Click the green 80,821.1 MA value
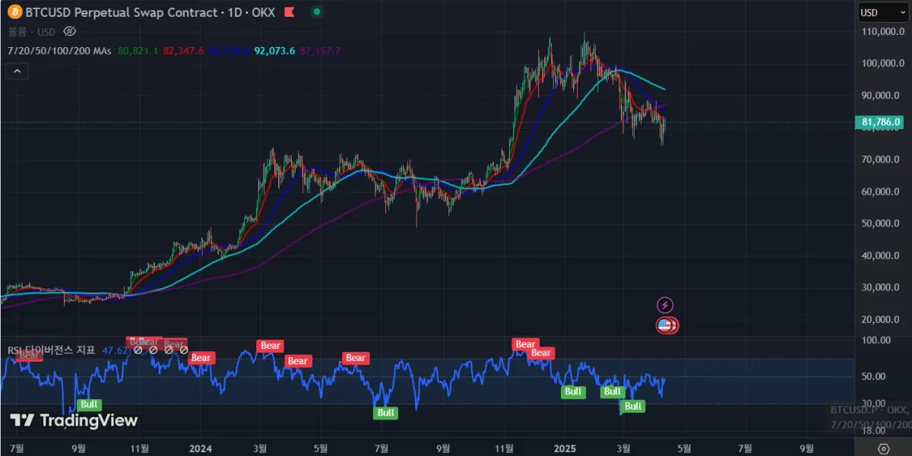This screenshot has width=912, height=456. pos(138,50)
